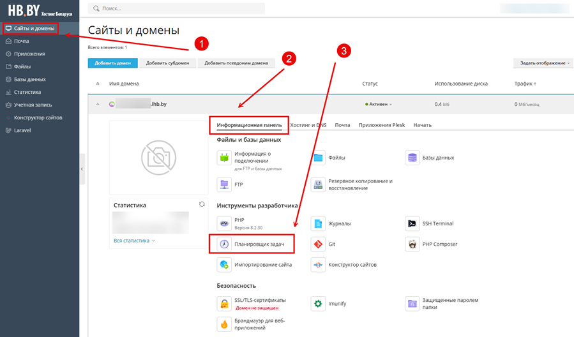This screenshot has width=574, height=337.
Task: Collapse the domain row chevron
Action: coord(98,104)
